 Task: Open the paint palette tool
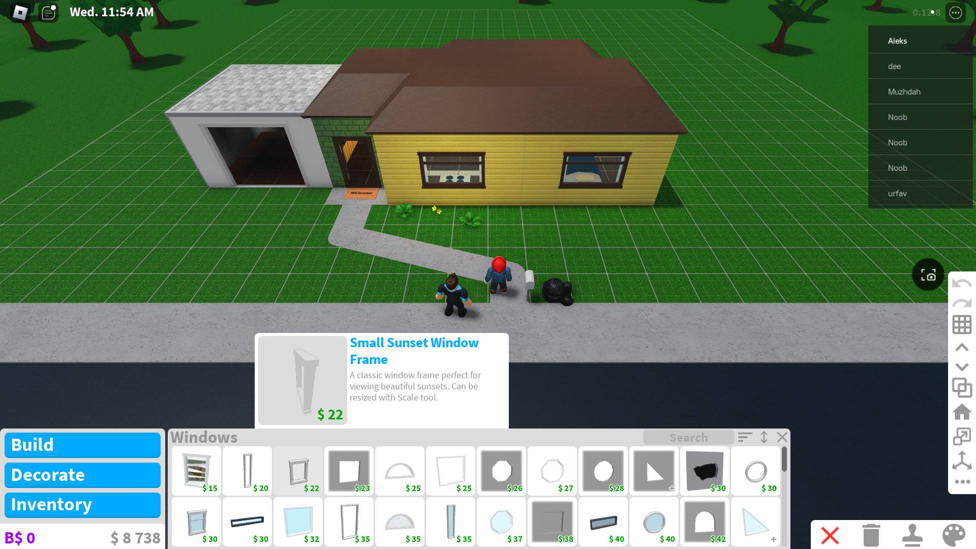tap(954, 536)
